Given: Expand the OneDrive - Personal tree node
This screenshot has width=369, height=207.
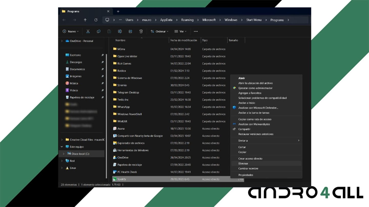Looking at the screenshot, I should coord(62,41).
